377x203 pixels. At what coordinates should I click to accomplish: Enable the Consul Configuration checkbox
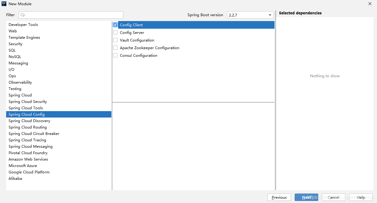coord(115,55)
